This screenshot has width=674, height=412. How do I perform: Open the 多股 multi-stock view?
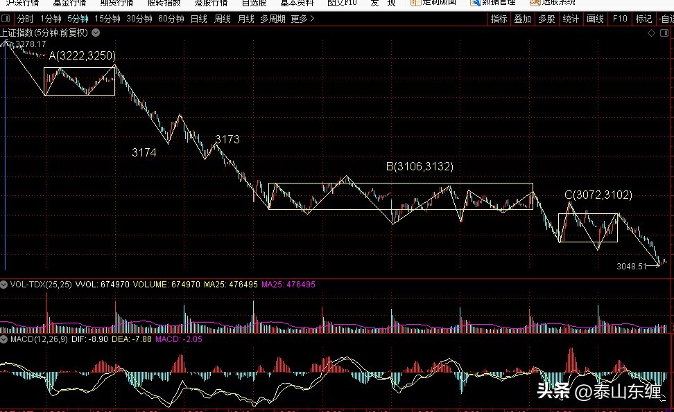(547, 19)
